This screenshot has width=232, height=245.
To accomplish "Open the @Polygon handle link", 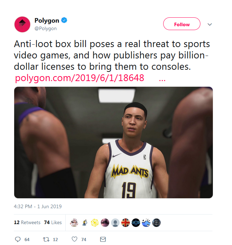I will pos(45,28).
